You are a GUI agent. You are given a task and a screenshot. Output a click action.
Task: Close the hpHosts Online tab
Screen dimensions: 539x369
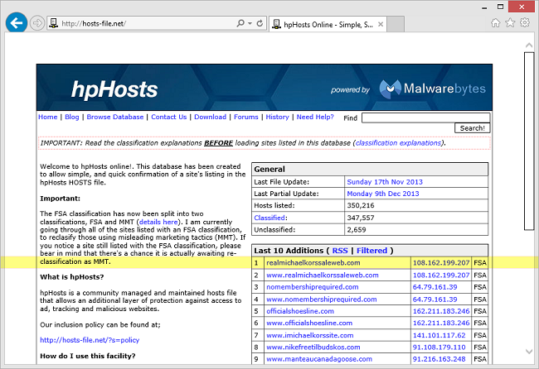[381, 24]
